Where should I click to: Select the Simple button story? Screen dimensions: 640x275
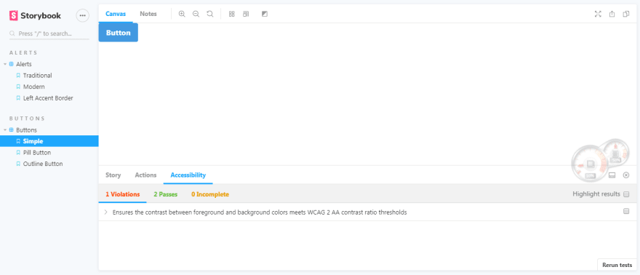click(49, 141)
